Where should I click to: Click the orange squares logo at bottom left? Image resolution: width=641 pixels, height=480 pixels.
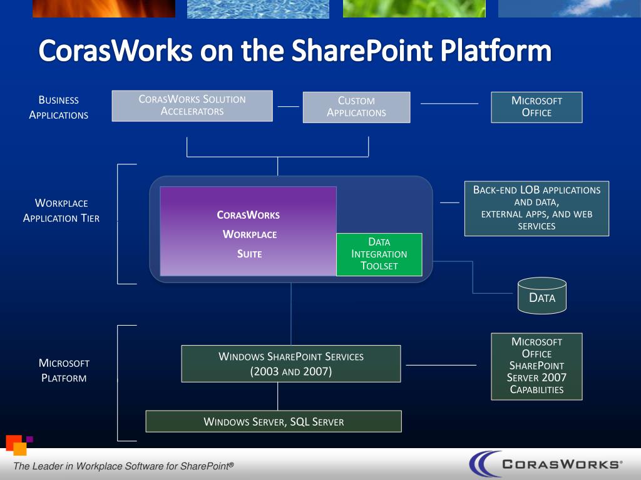click(x=19, y=445)
